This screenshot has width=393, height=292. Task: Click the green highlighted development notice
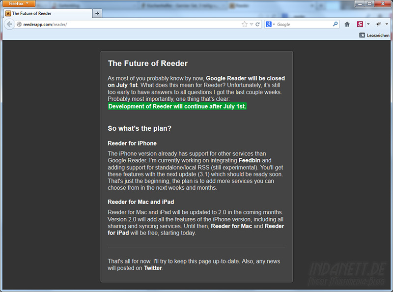pos(177,106)
